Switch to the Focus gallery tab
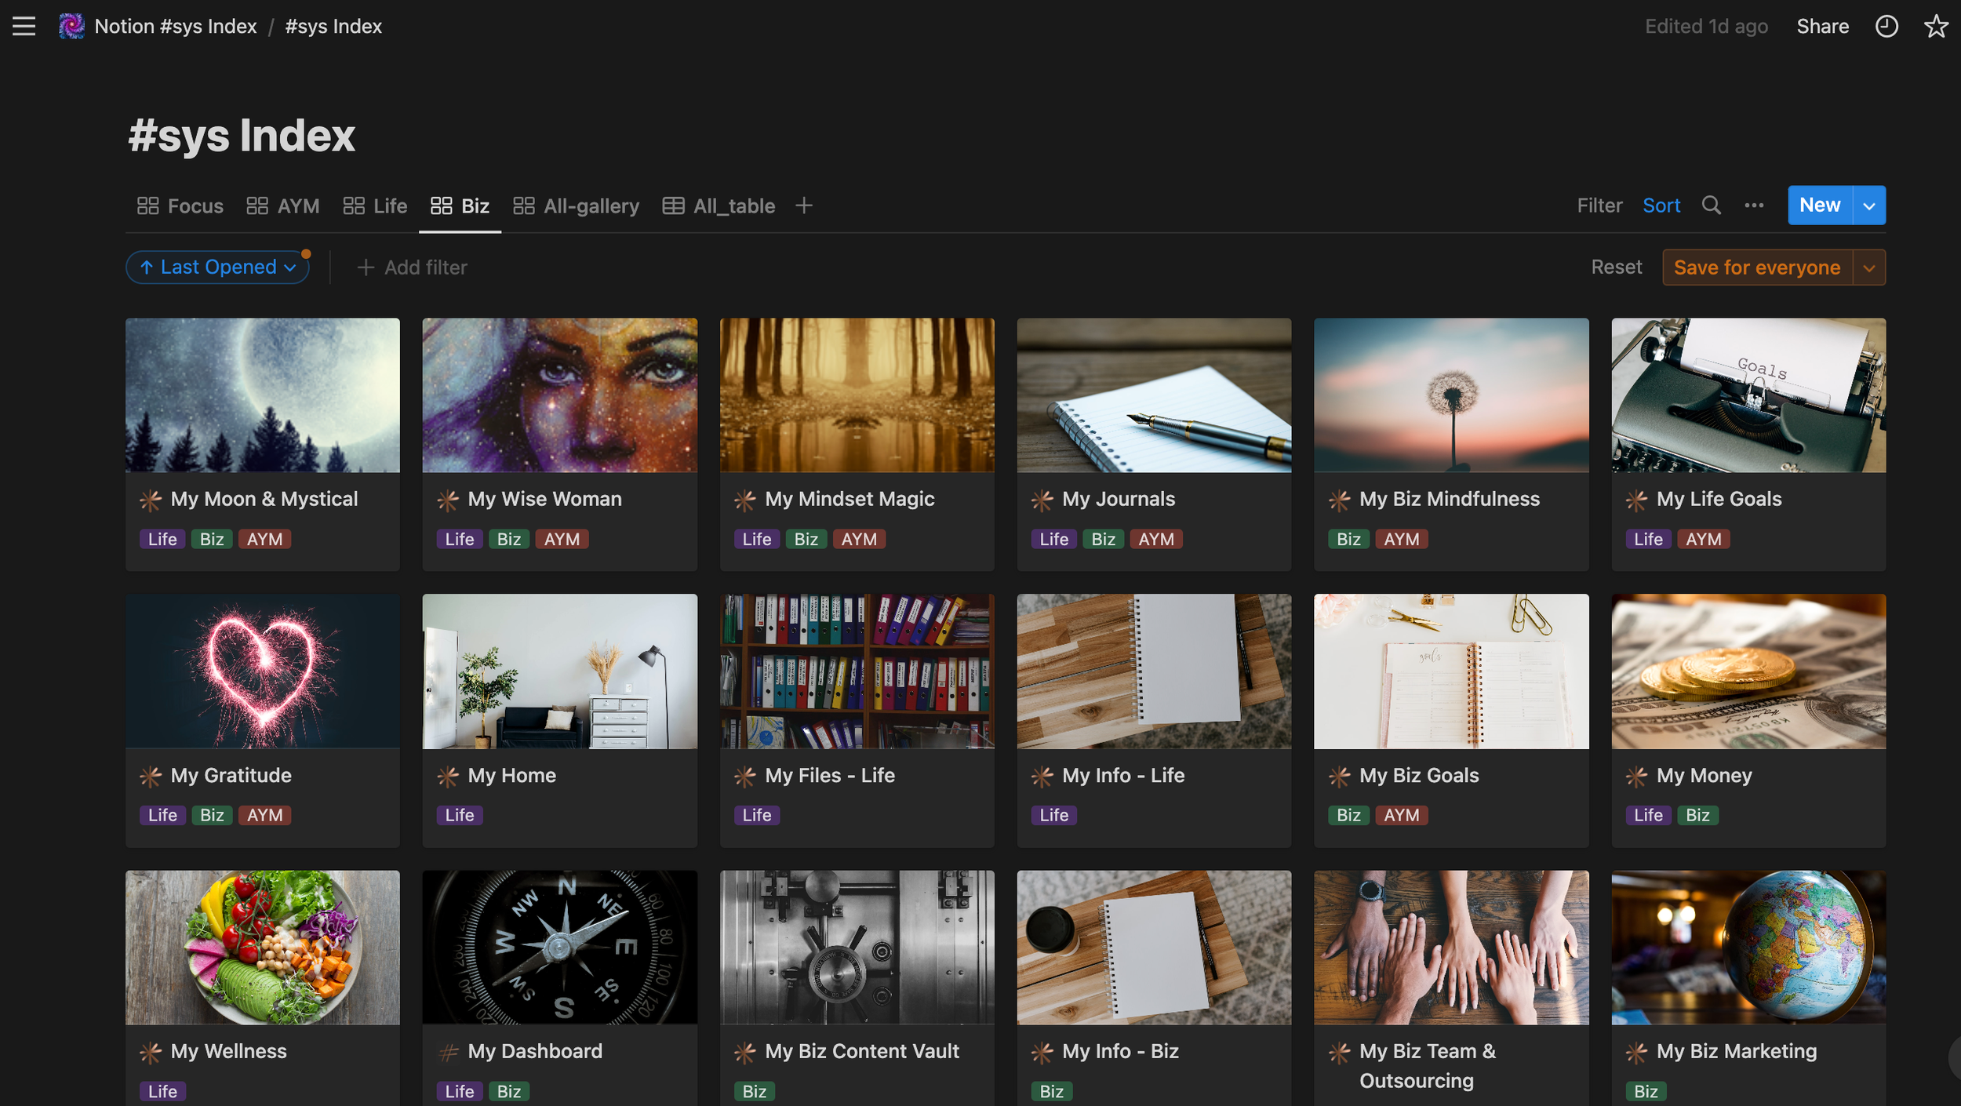 tap(180, 206)
